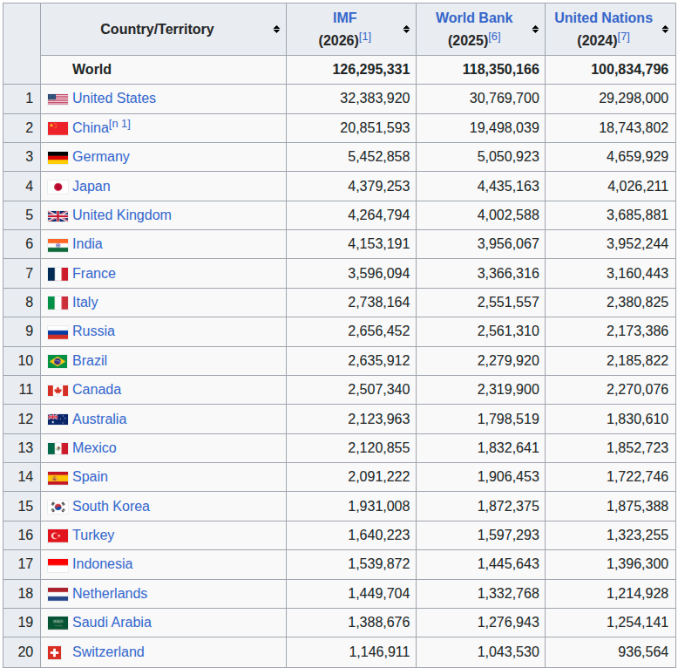The height and width of the screenshot is (668, 678).
Task: Click the China flag icon
Action: [58, 128]
